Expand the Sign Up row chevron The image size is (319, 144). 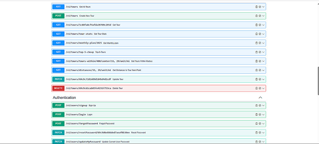263,106
